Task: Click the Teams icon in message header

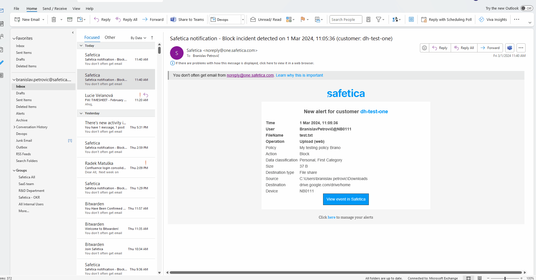Action: 510,48
